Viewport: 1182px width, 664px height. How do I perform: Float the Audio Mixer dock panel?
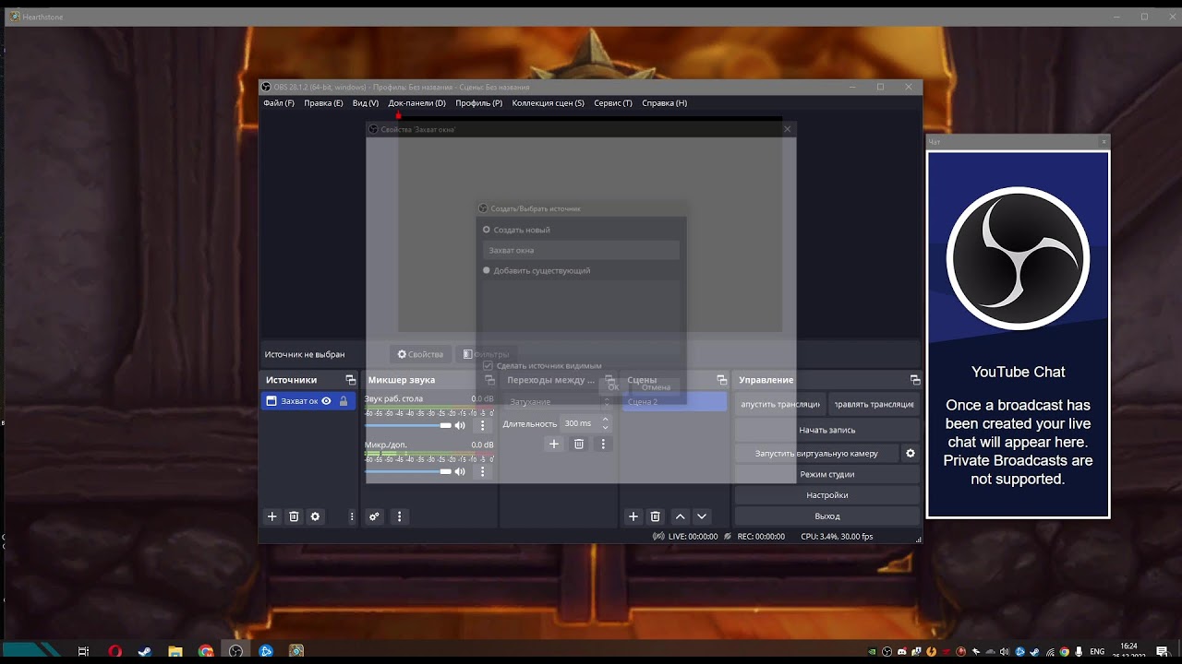(x=489, y=380)
